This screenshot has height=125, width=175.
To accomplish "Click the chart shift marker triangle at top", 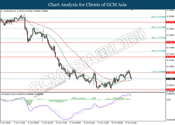I will tap(132, 10).
